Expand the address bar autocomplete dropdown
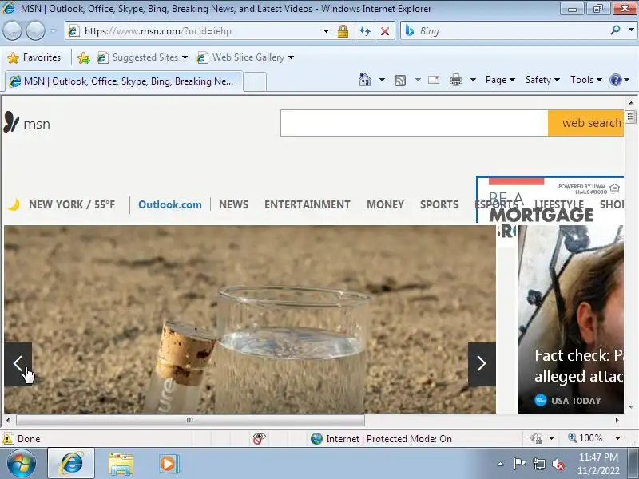This screenshot has width=639, height=479. coord(326,31)
